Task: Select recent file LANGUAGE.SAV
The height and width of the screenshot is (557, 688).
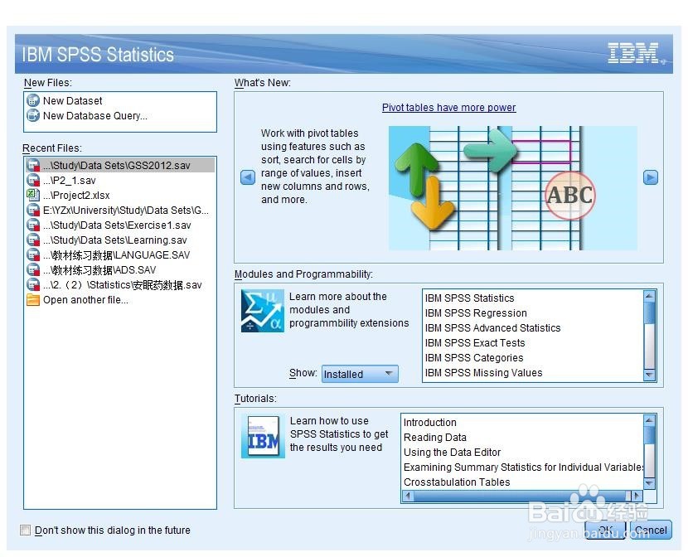Action: (120, 254)
